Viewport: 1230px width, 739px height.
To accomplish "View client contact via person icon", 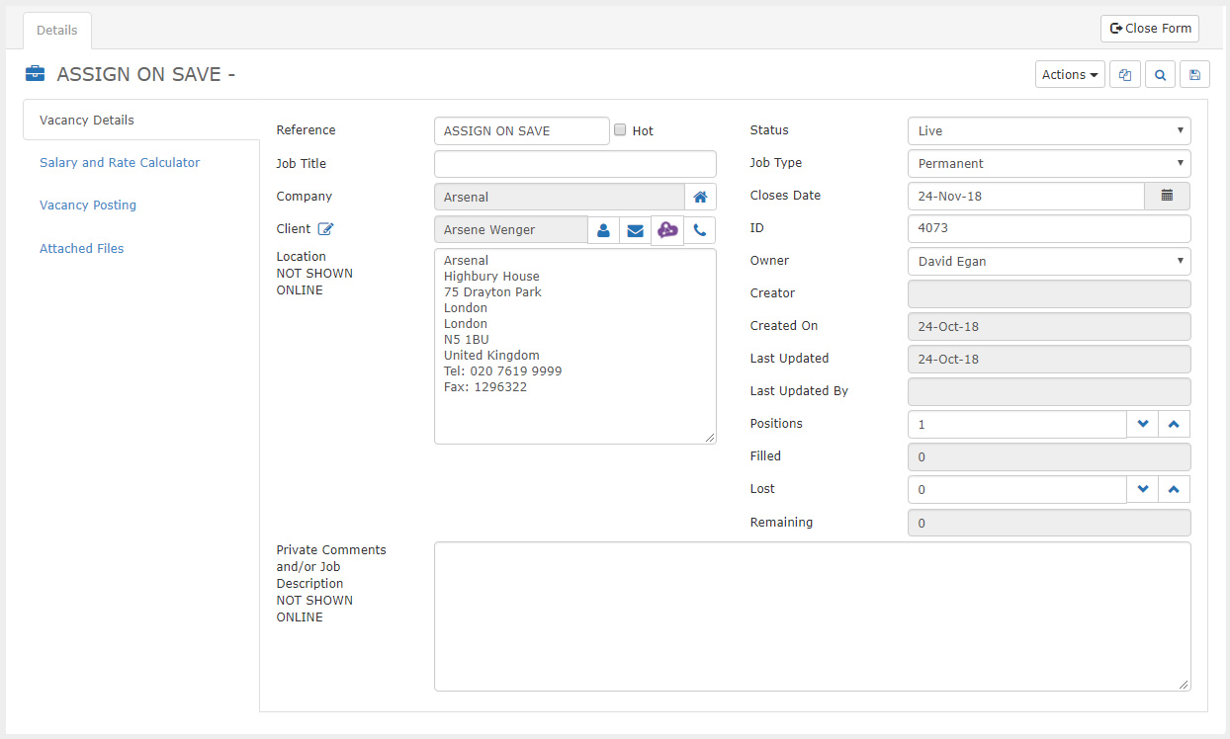I will 603,230.
